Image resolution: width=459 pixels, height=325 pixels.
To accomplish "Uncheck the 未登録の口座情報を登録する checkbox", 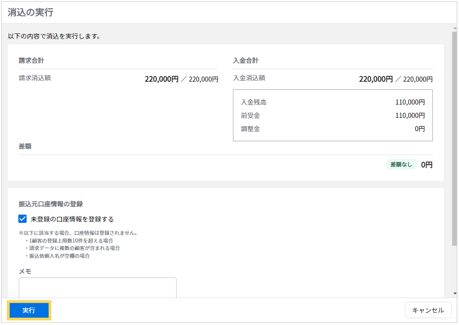I will [23, 219].
